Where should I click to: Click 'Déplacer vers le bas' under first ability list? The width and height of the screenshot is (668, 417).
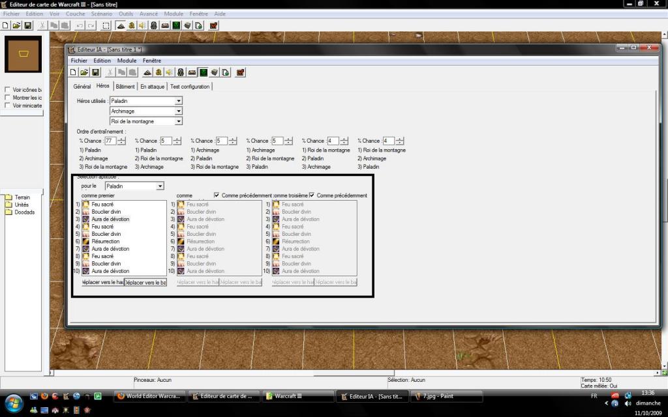point(145,282)
